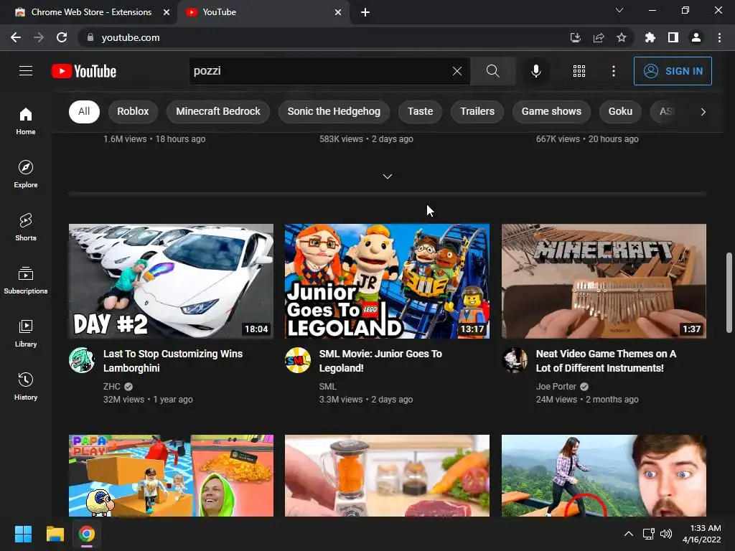This screenshot has height=551, width=735.
Task: Go to Joe Porter channel name
Action: click(556, 387)
